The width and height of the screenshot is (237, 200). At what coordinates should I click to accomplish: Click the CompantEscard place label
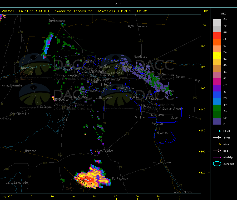173,109
